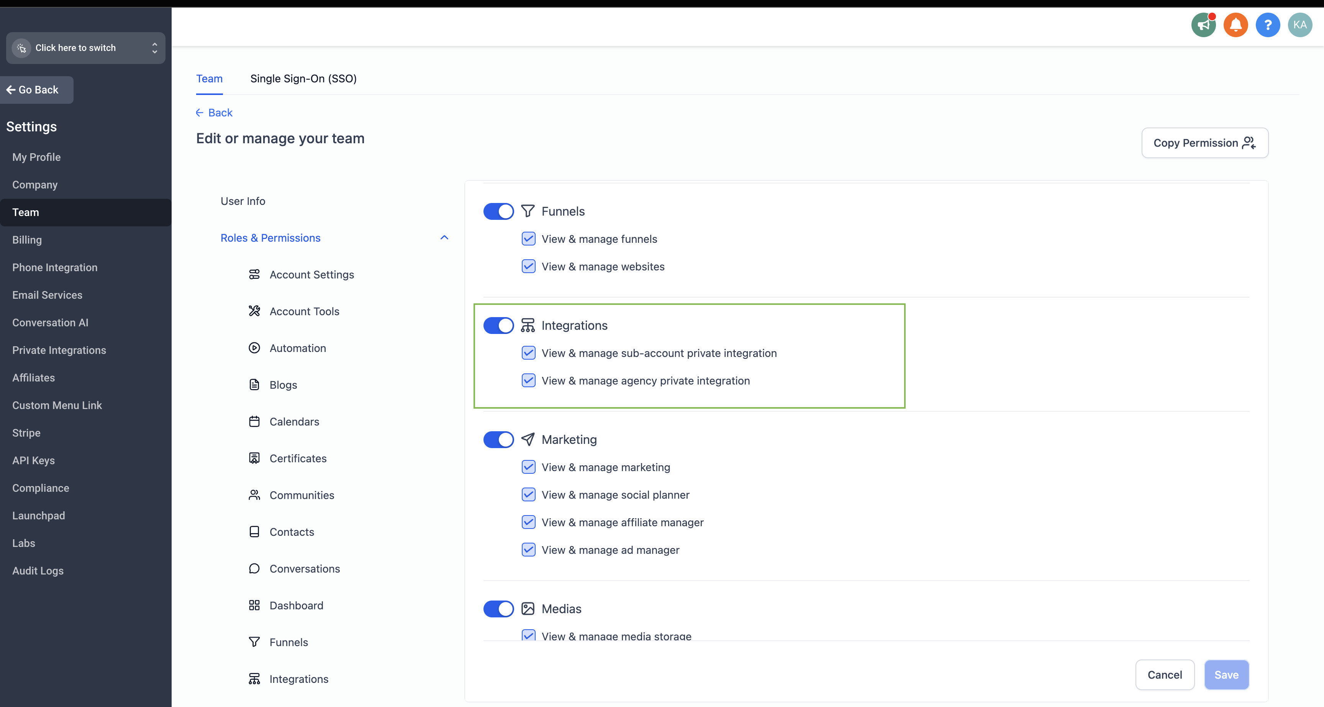The image size is (1324, 707).
Task: Select the Certificates icon in permissions list
Action: pos(254,458)
